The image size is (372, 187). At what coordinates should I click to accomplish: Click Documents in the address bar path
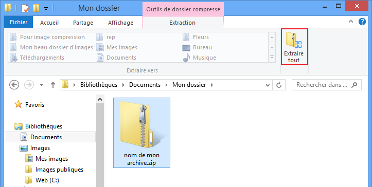click(145, 85)
